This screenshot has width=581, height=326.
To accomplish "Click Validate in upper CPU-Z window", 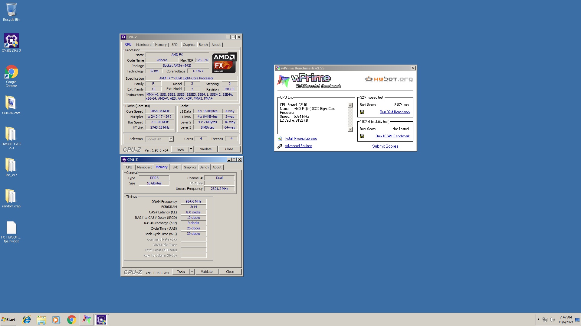I will click(x=206, y=149).
